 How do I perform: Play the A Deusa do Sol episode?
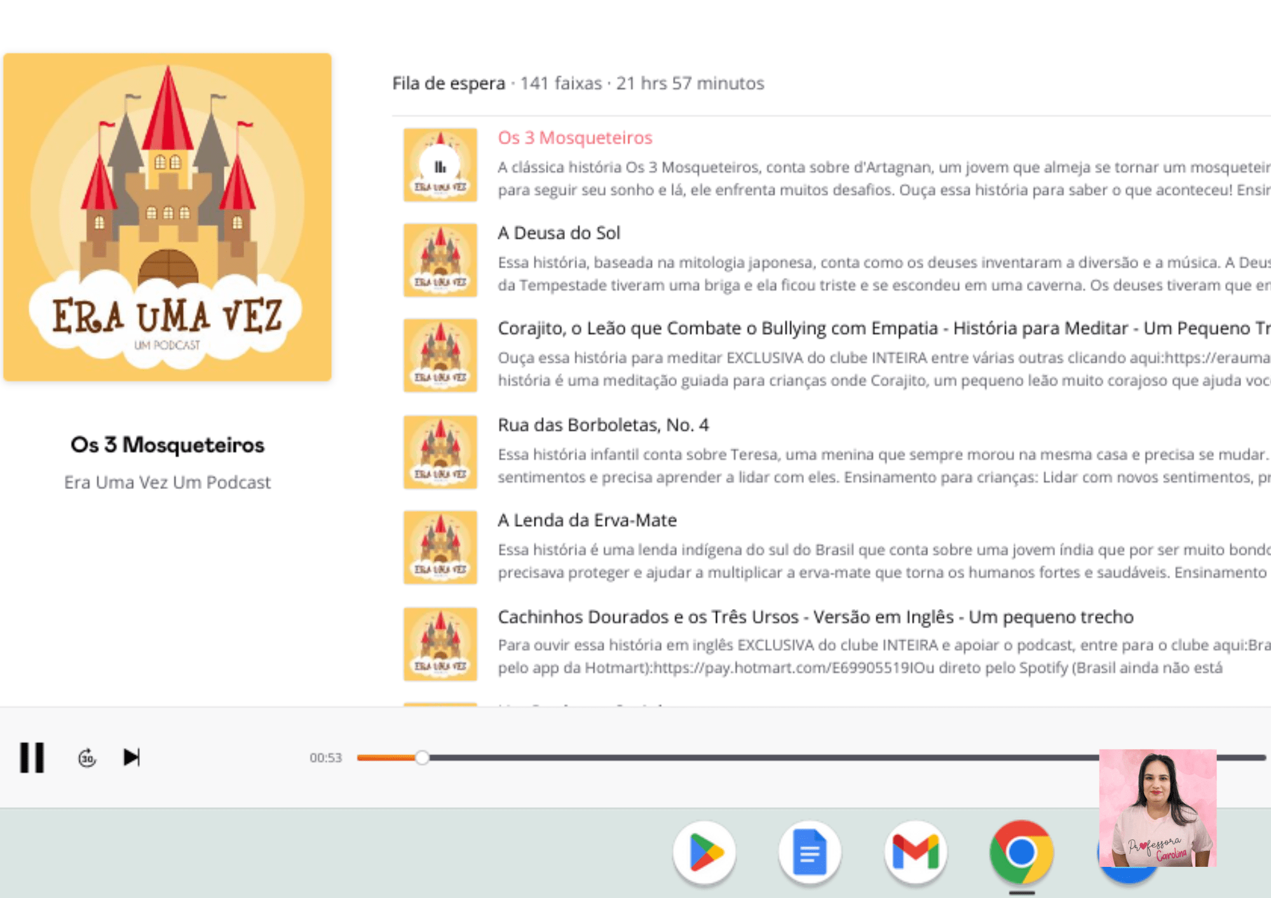(559, 233)
